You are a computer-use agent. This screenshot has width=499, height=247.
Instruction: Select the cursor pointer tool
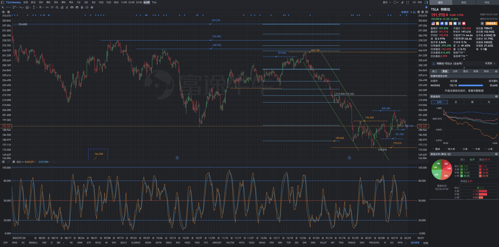[x=3, y=7]
